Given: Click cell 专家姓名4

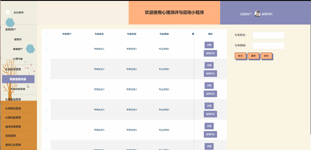Looking at the screenshot, I should point(99,110).
